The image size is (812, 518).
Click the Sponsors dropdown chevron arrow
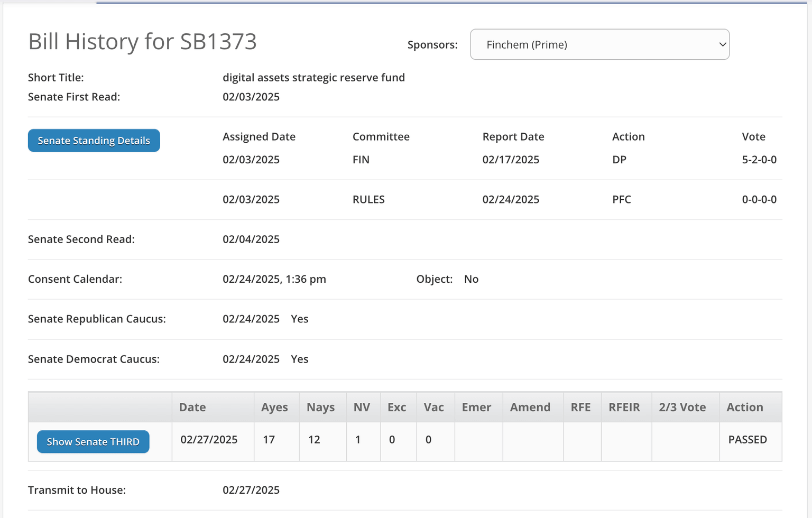coord(723,44)
